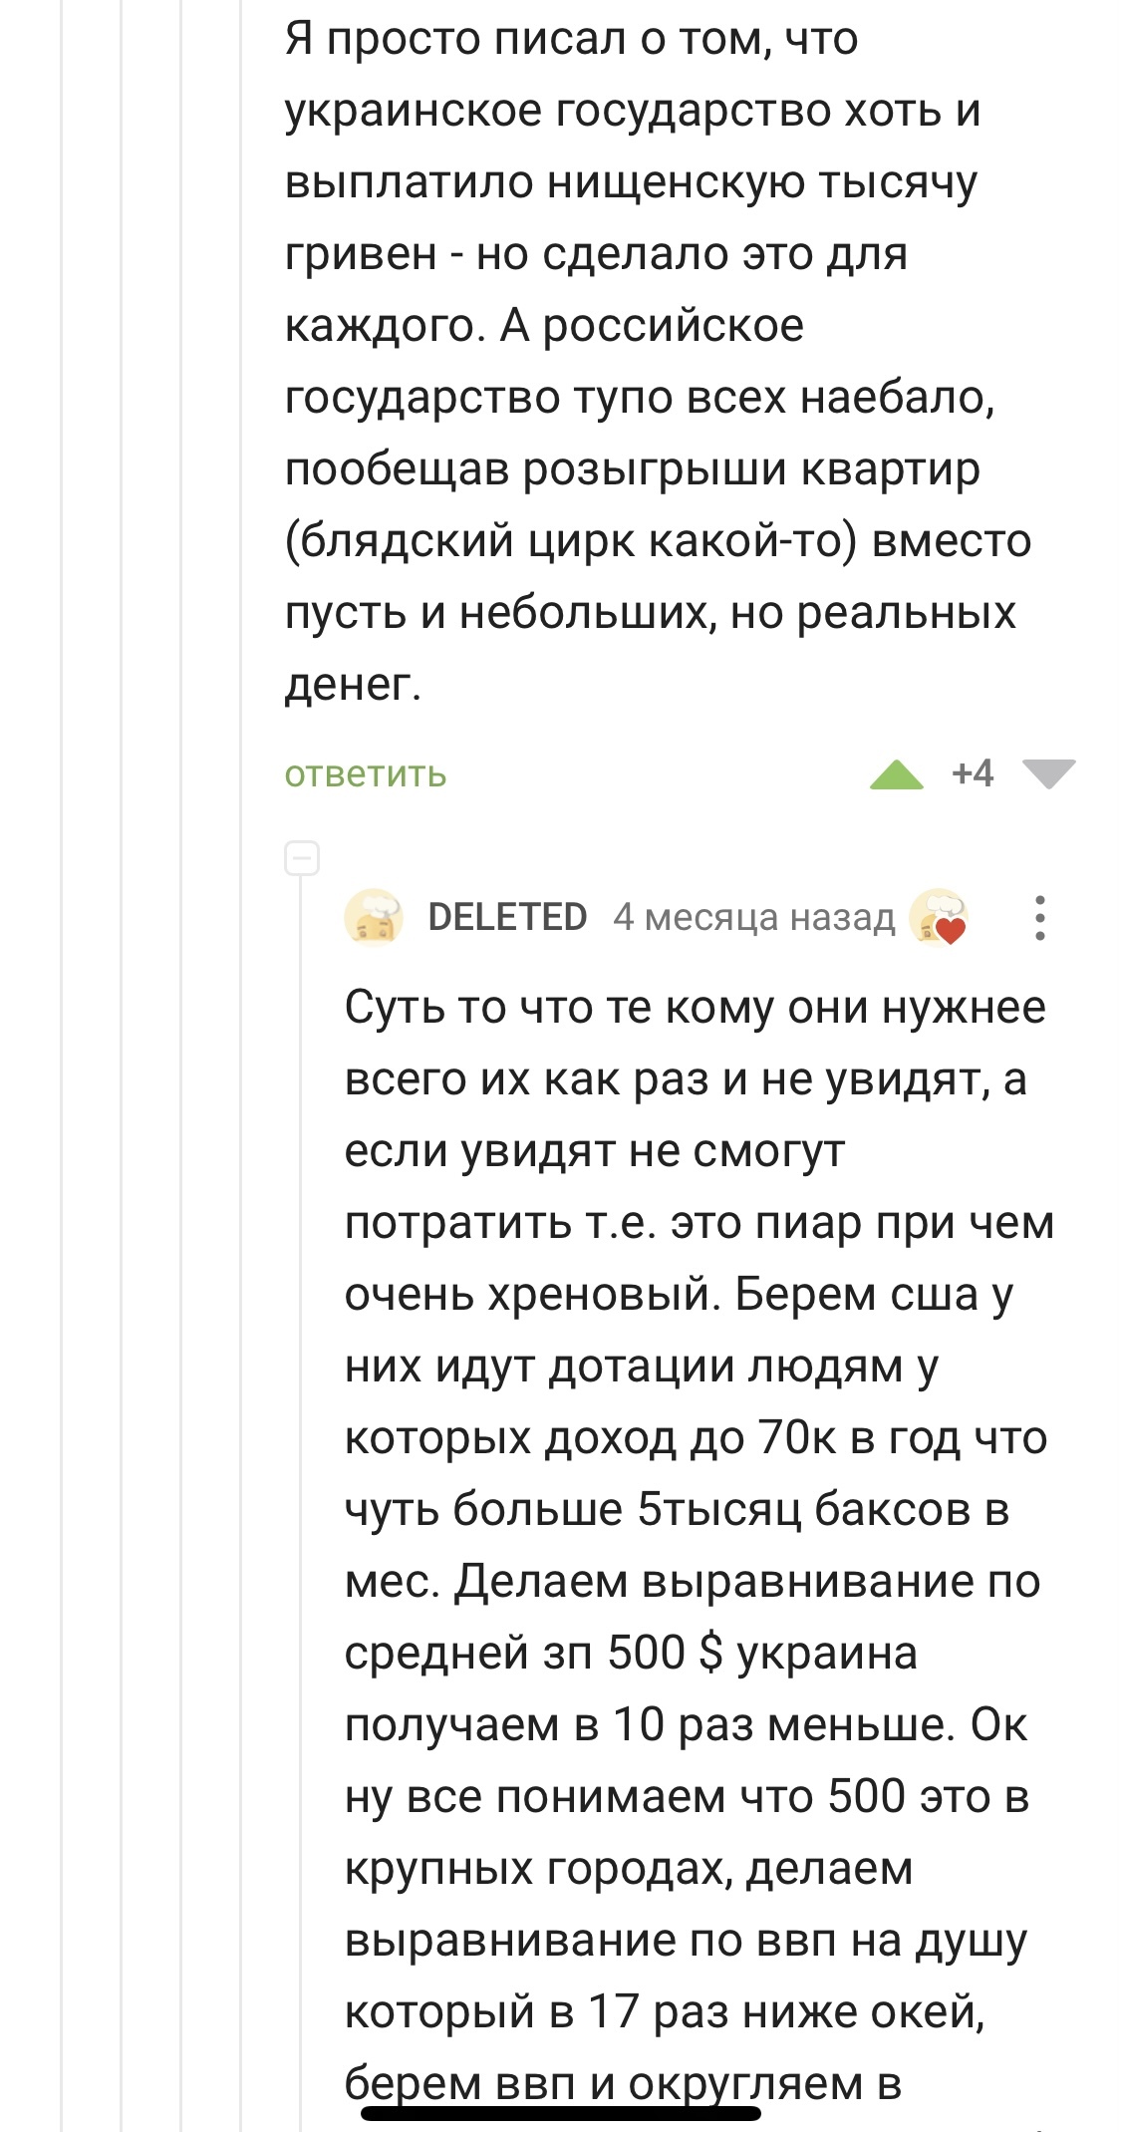Viewport: 1121px width, 2132px height.
Task: Tap the +4 rating counter
Action: [973, 773]
